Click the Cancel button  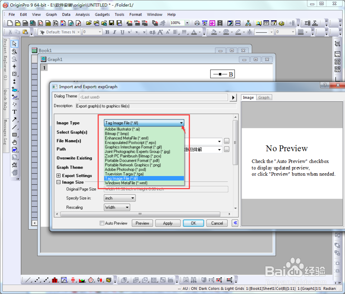click(x=217, y=223)
